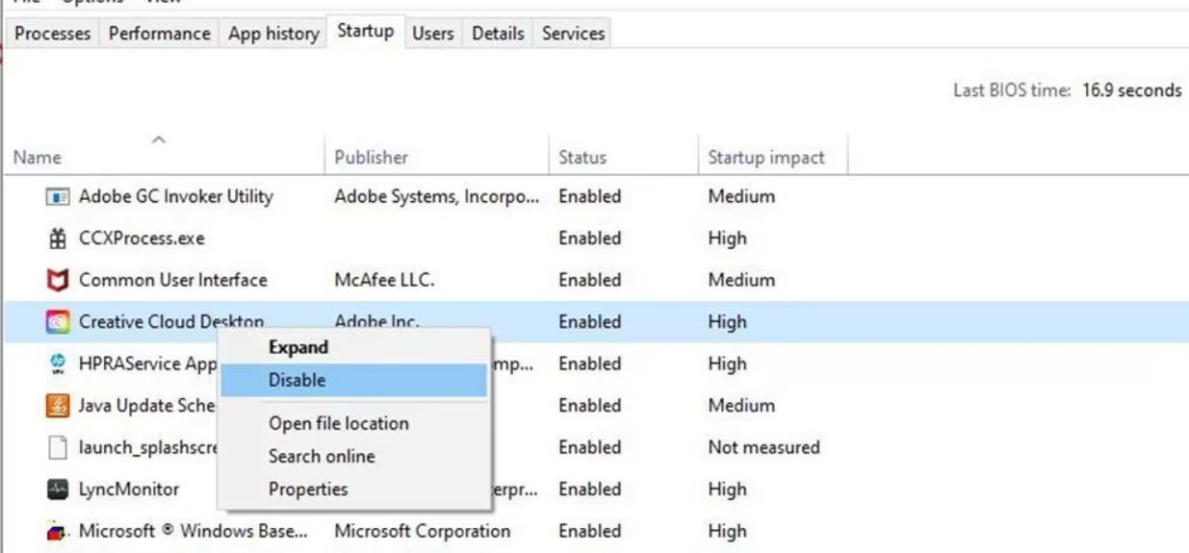Choose Expand in the context menu

(297, 348)
